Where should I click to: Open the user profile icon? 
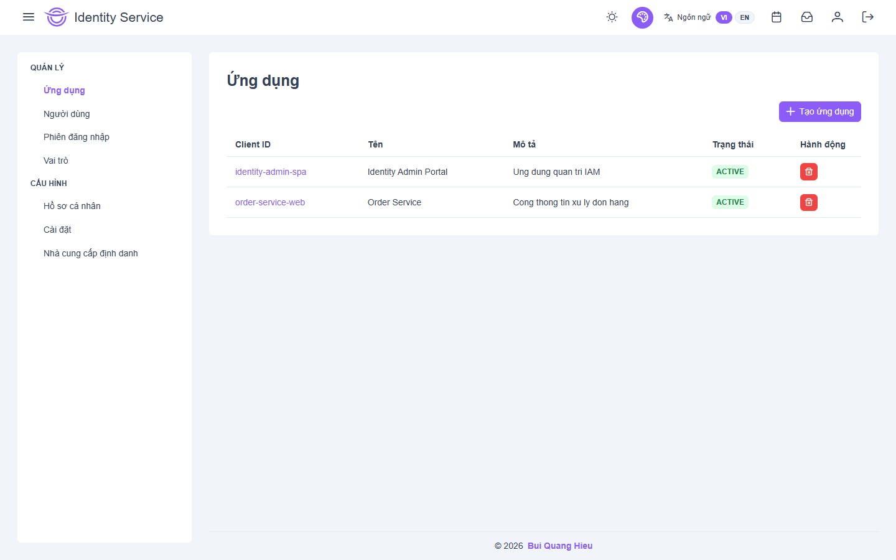(837, 17)
